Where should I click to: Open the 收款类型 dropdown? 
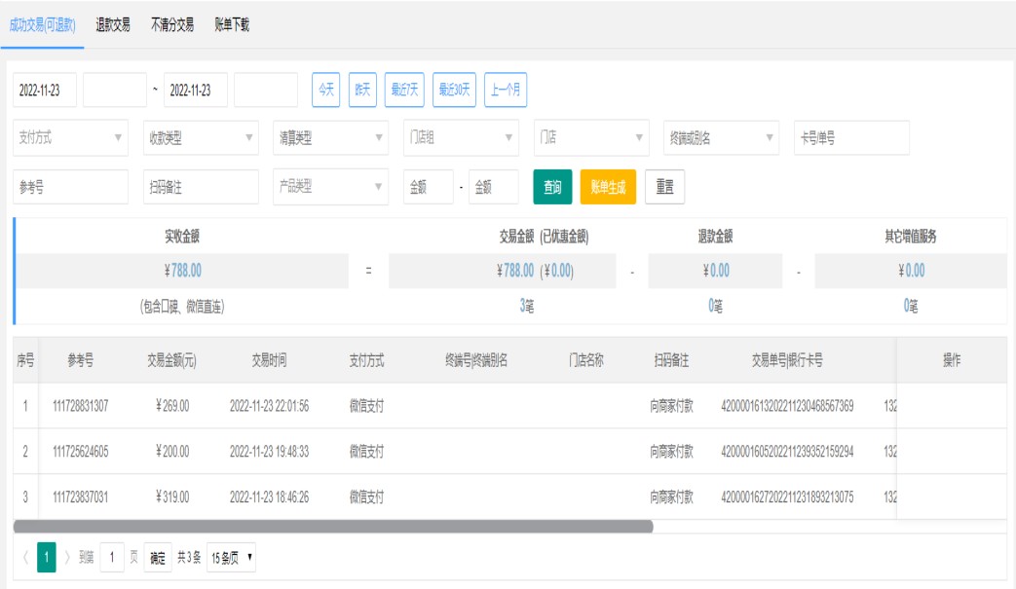[x=201, y=138]
